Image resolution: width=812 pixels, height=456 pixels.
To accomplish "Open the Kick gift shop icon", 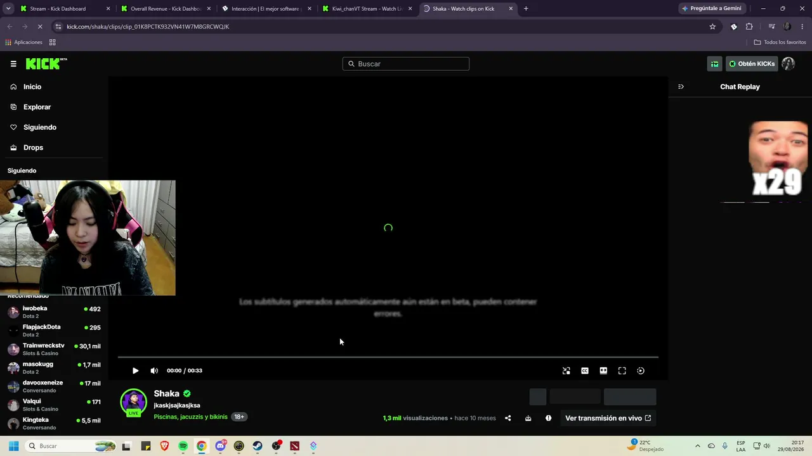I will (715, 64).
